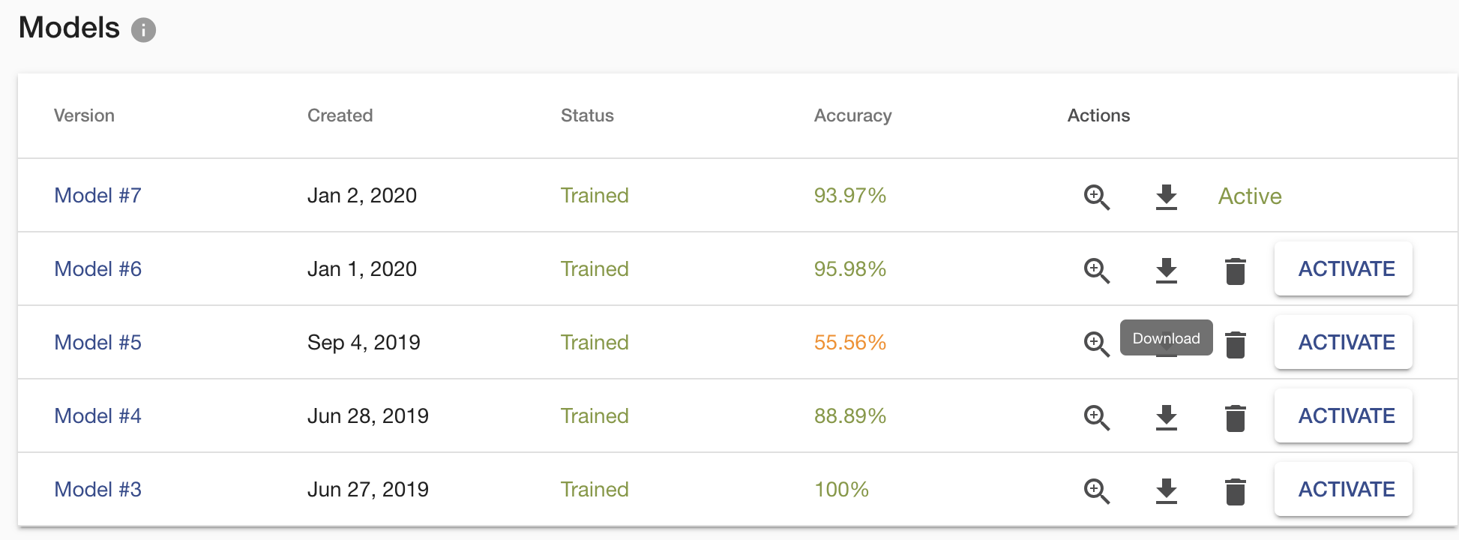
Task: Open the Model #7 link
Action: 97,196
